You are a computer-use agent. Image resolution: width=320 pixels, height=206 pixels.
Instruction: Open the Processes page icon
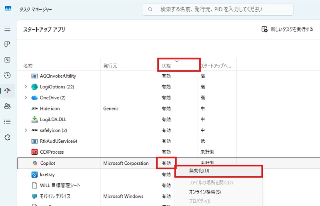(7, 44)
